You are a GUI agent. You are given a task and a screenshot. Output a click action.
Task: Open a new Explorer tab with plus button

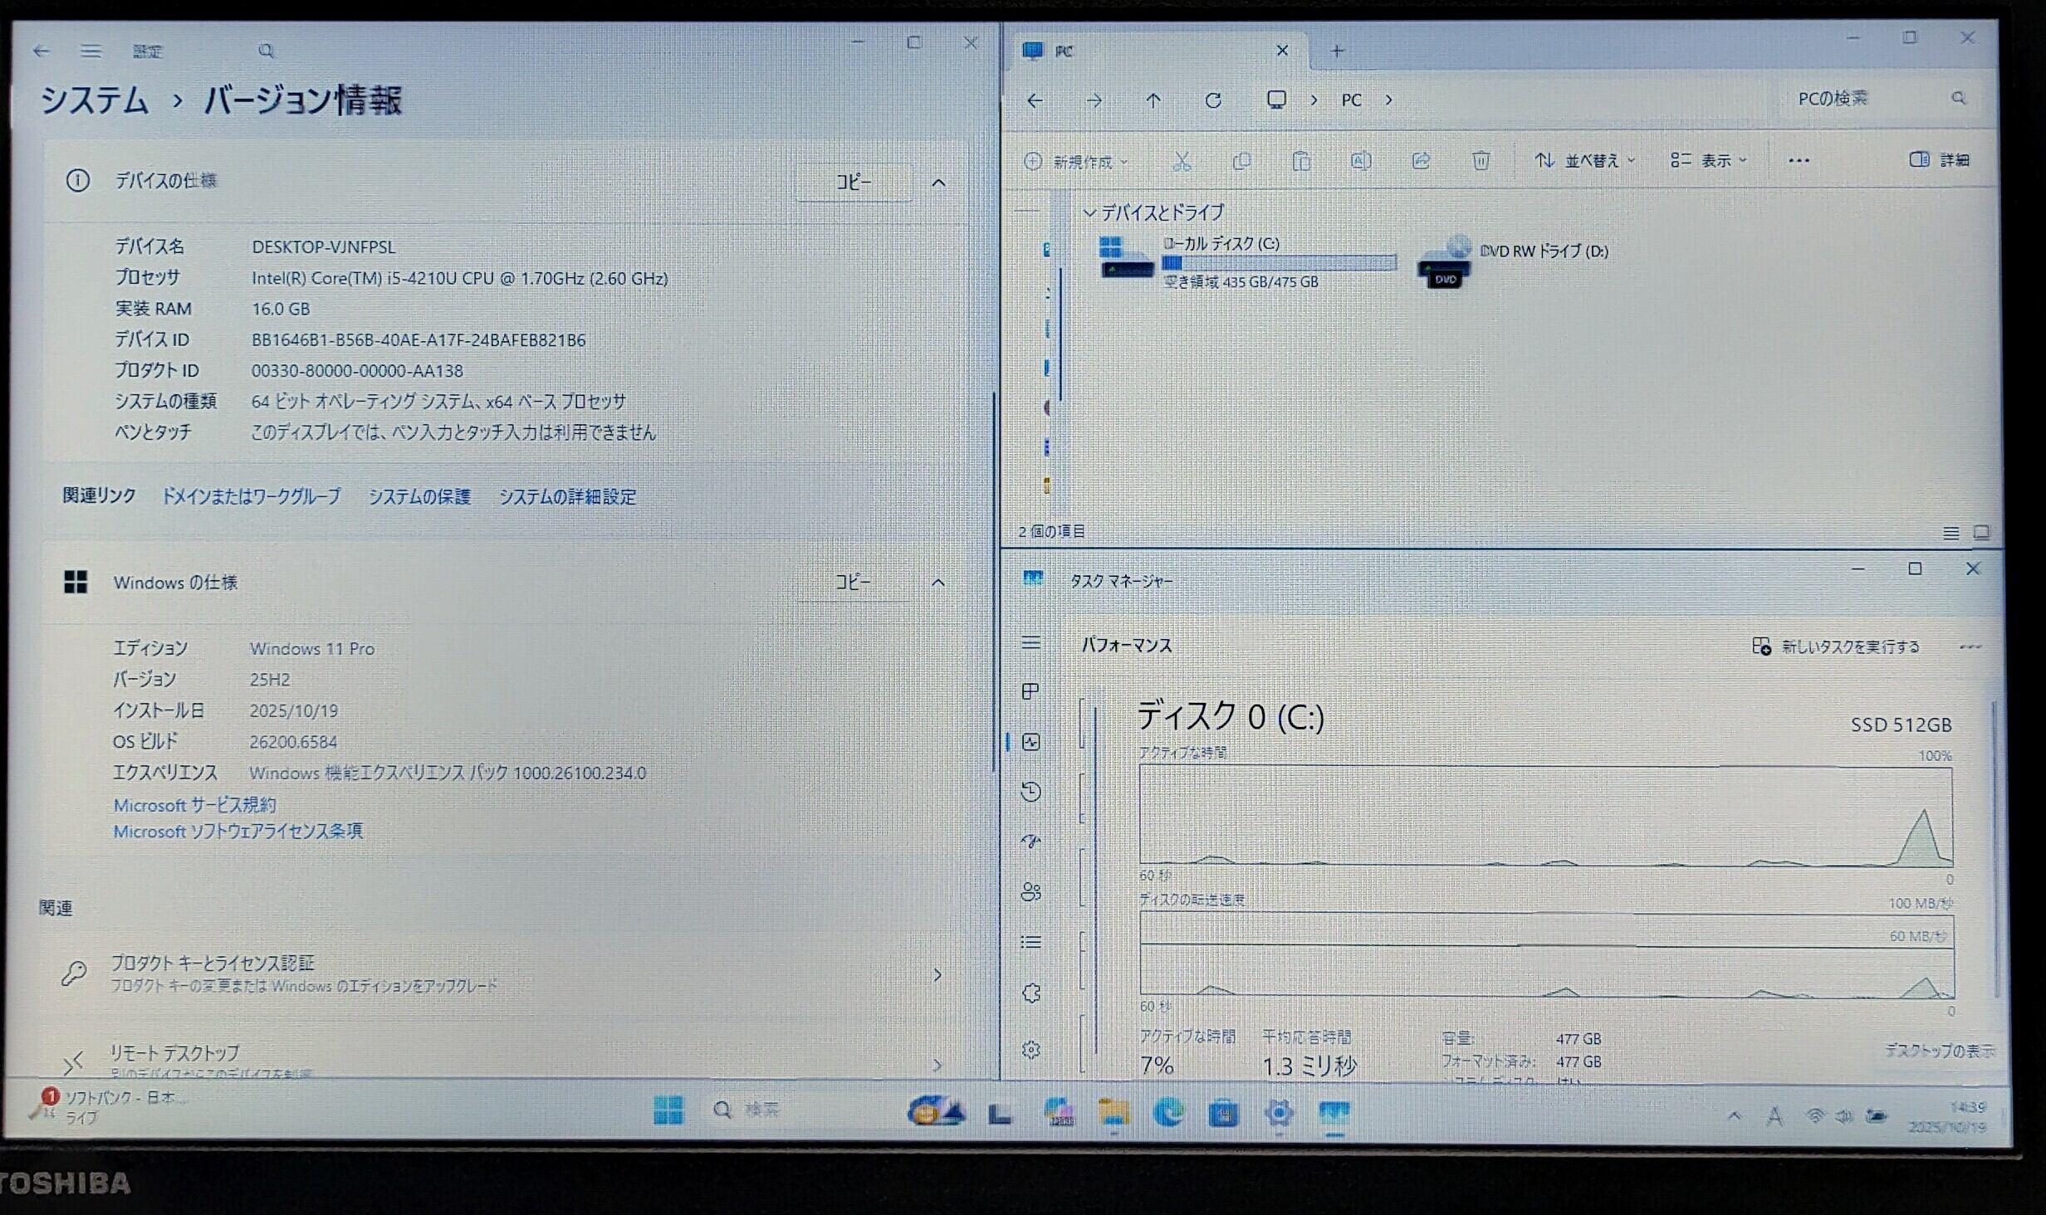pos(1337,51)
